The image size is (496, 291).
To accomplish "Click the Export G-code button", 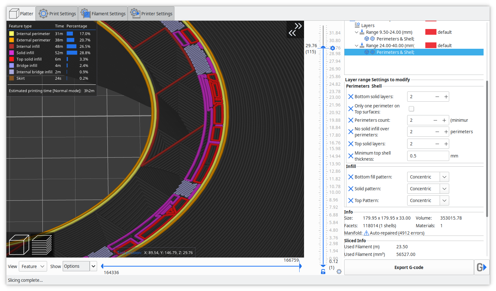I will [x=409, y=267].
